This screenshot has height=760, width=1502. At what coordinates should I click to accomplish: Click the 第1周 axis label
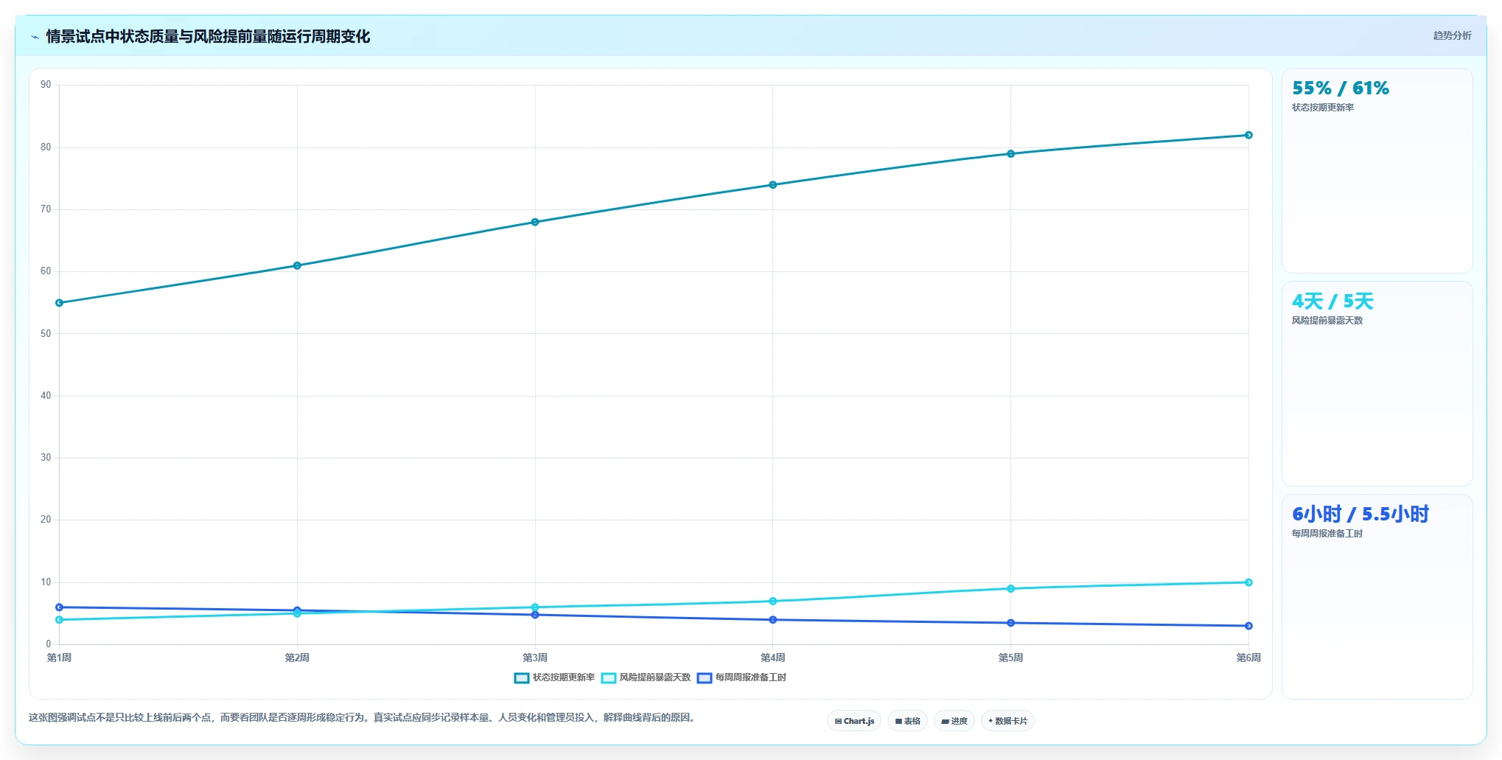click(x=59, y=658)
